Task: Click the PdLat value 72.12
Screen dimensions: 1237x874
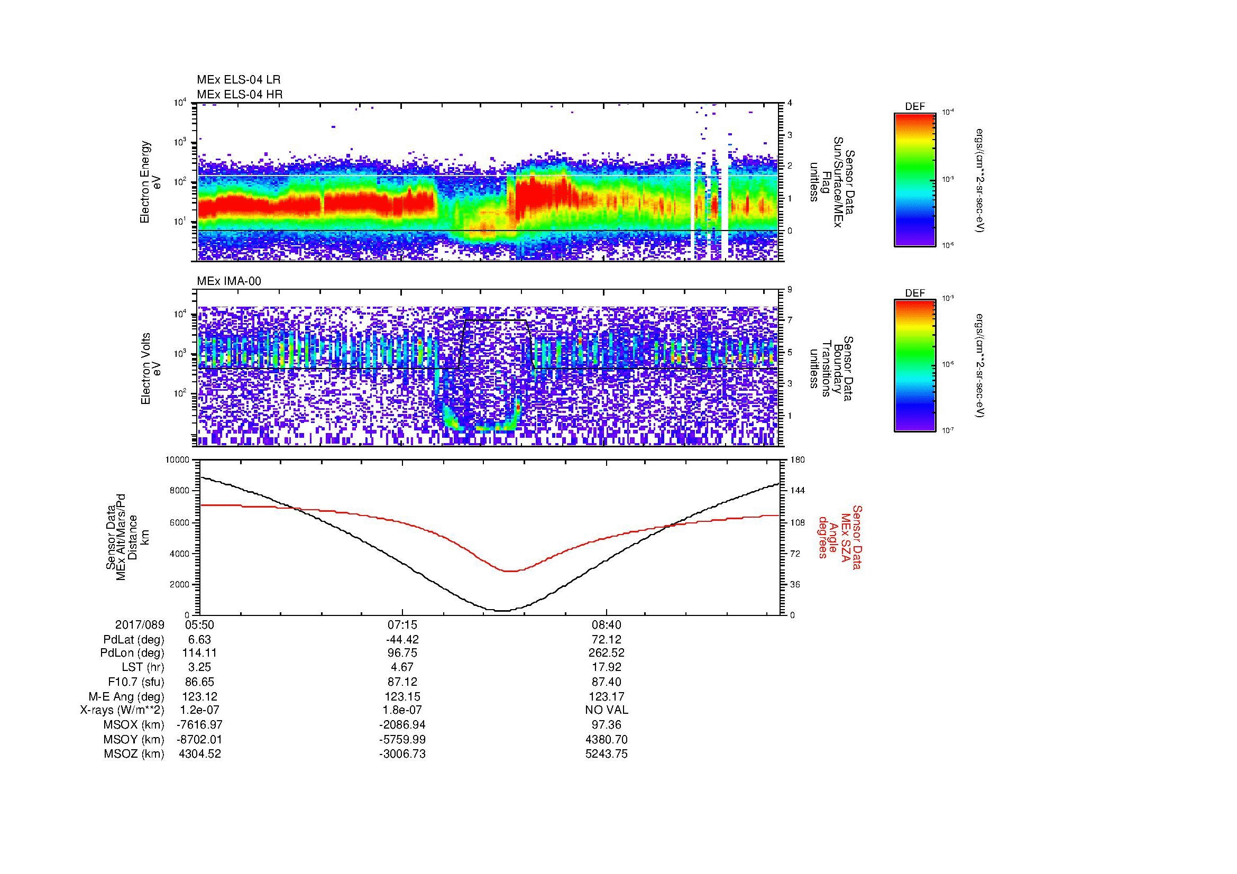Action: [607, 640]
